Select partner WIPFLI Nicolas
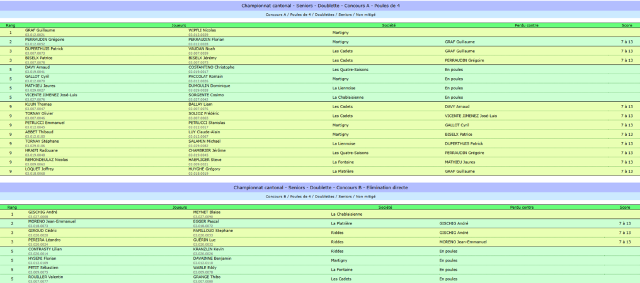 pyautogui.click(x=202, y=30)
